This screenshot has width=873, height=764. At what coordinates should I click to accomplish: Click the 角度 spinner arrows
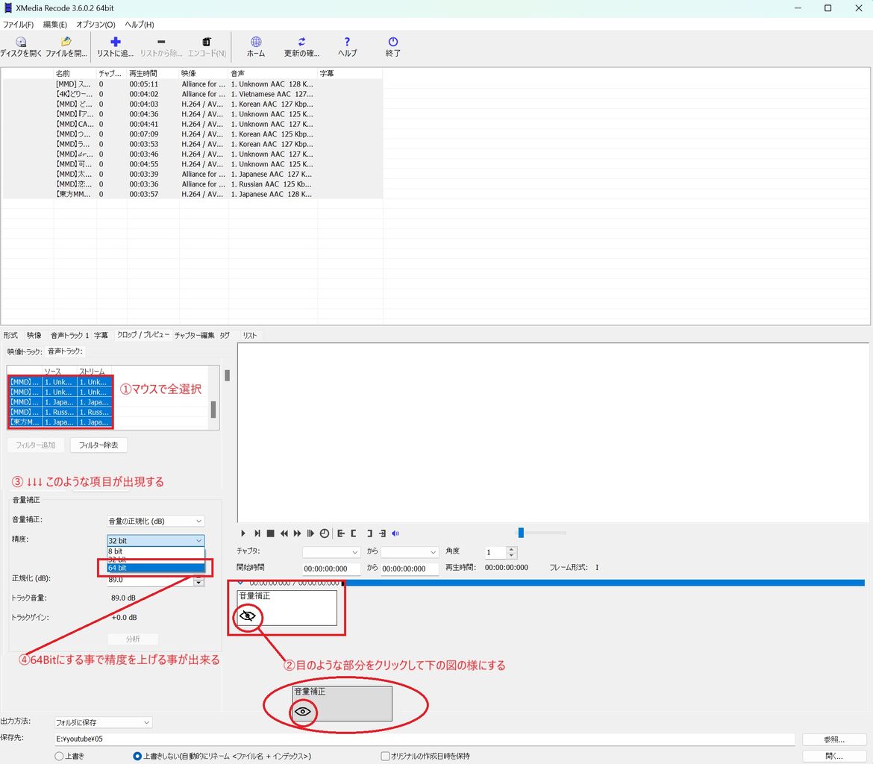512,552
